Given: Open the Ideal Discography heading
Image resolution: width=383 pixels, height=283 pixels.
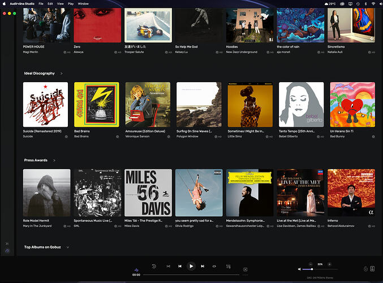Looking at the screenshot, I should click(x=40, y=74).
